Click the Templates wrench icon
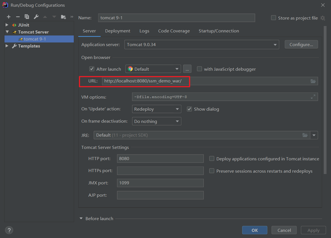331x238 pixels. [14, 46]
